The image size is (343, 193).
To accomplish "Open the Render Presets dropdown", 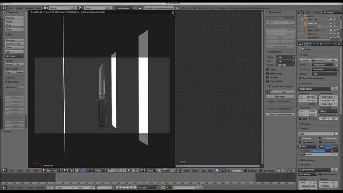I will [x=315, y=89].
